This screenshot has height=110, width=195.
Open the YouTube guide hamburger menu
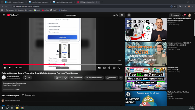(x=4, y=15)
